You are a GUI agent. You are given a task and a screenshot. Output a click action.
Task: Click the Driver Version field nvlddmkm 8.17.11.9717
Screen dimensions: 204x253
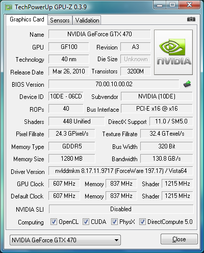(121, 171)
